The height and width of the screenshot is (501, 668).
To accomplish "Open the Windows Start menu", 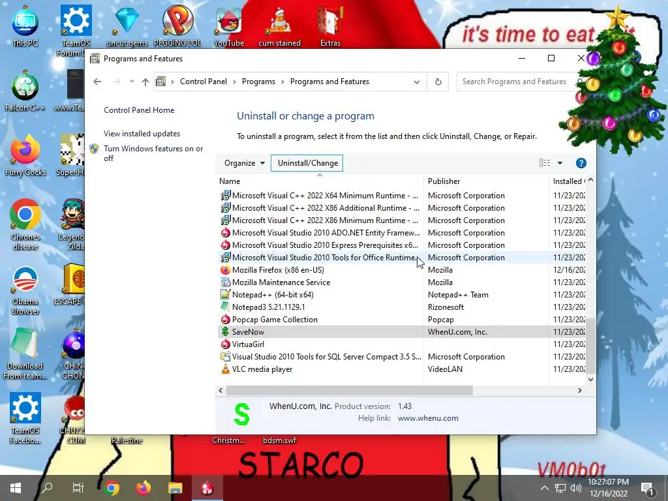I will click(x=16, y=488).
